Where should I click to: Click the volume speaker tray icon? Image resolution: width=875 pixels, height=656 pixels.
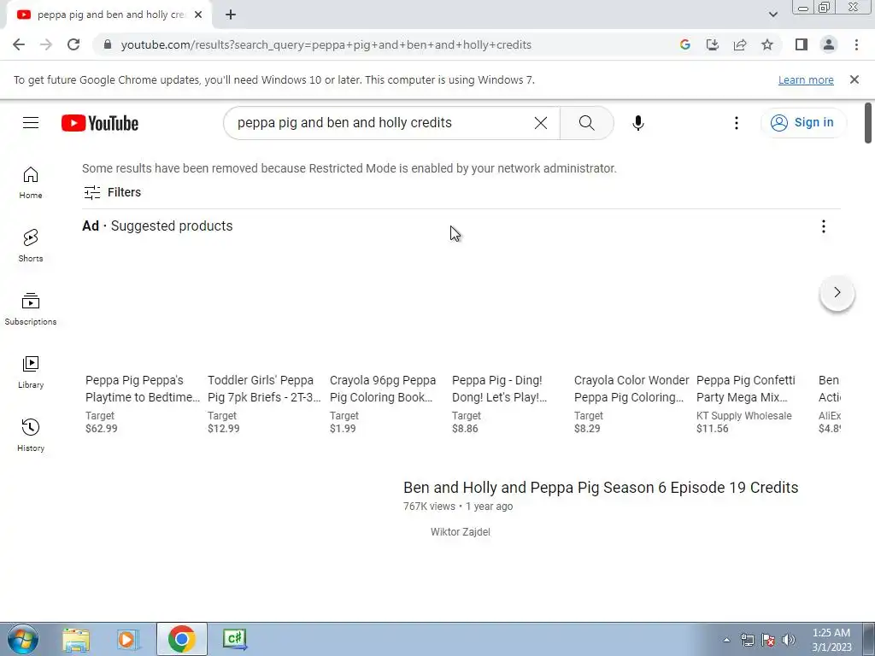(x=789, y=640)
